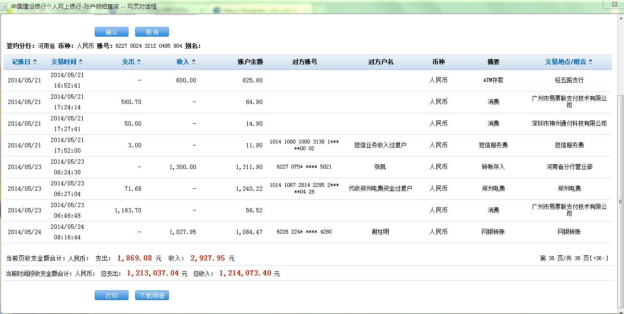Click the 打印 print button
Screen dimensions: 624x314
tap(112, 296)
